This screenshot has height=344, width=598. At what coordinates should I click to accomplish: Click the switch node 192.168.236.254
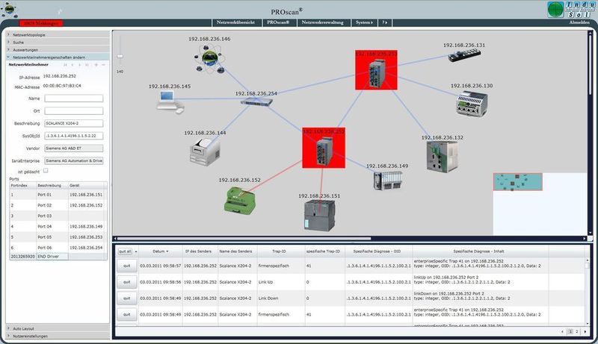coord(256,101)
